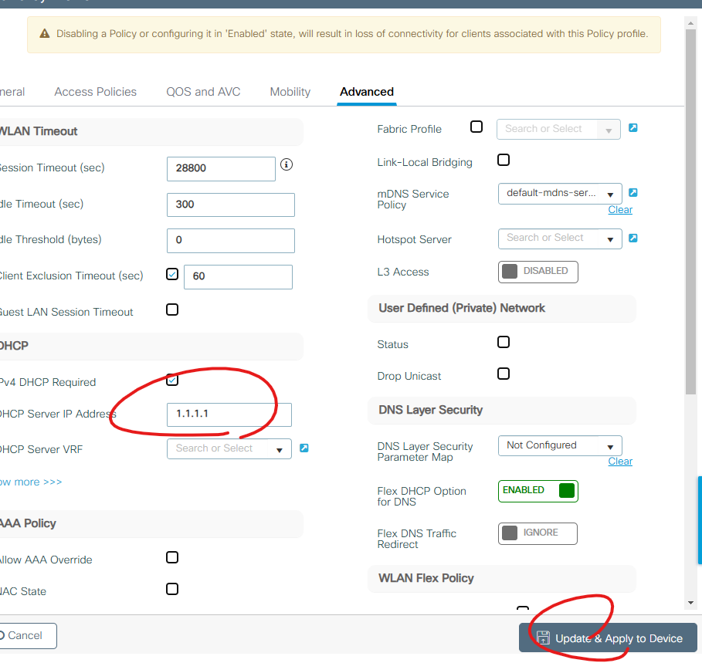This screenshot has height=663, width=702.
Task: Switch to the Access Policies tab
Action: point(95,92)
